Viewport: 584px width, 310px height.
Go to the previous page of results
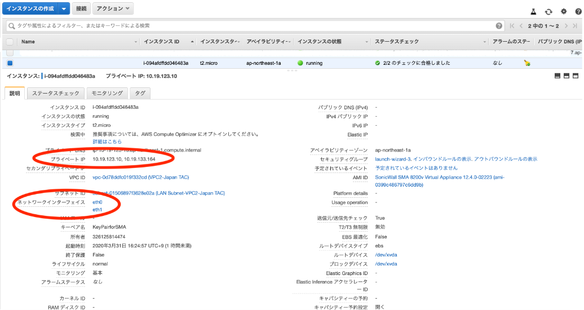(521, 26)
